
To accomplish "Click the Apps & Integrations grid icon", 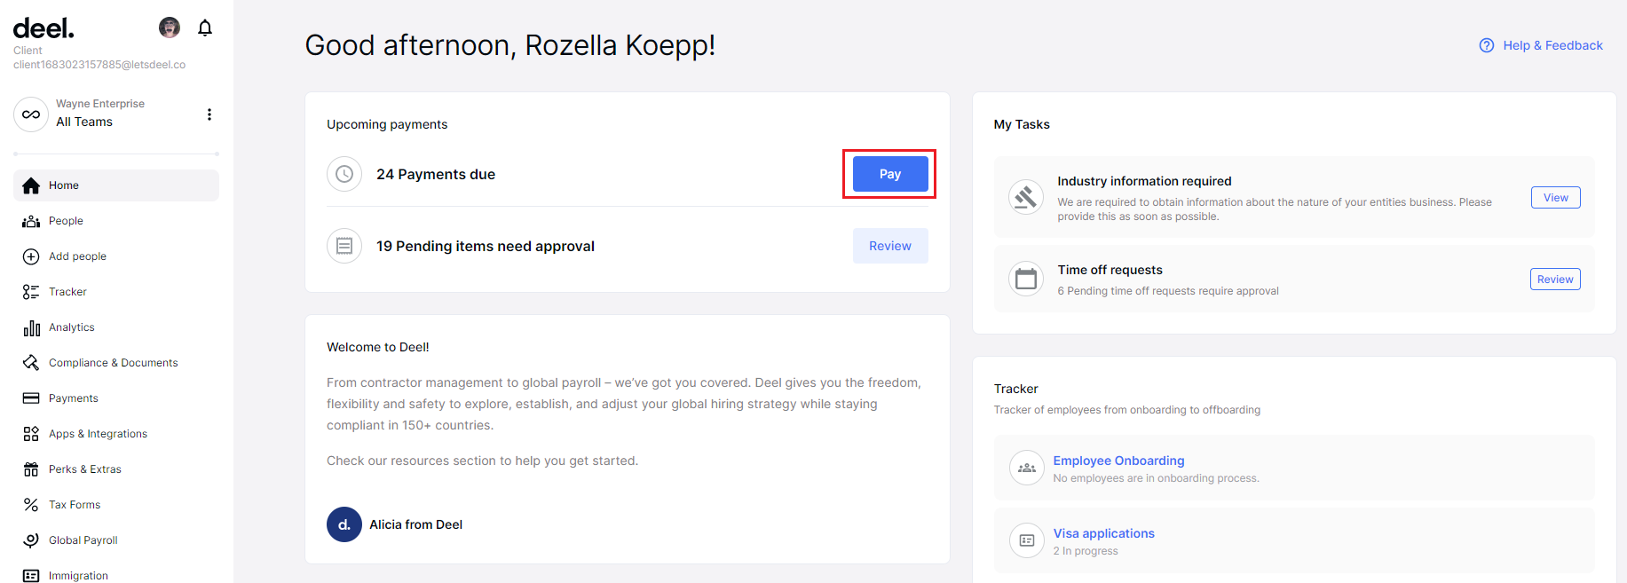I will point(31,434).
